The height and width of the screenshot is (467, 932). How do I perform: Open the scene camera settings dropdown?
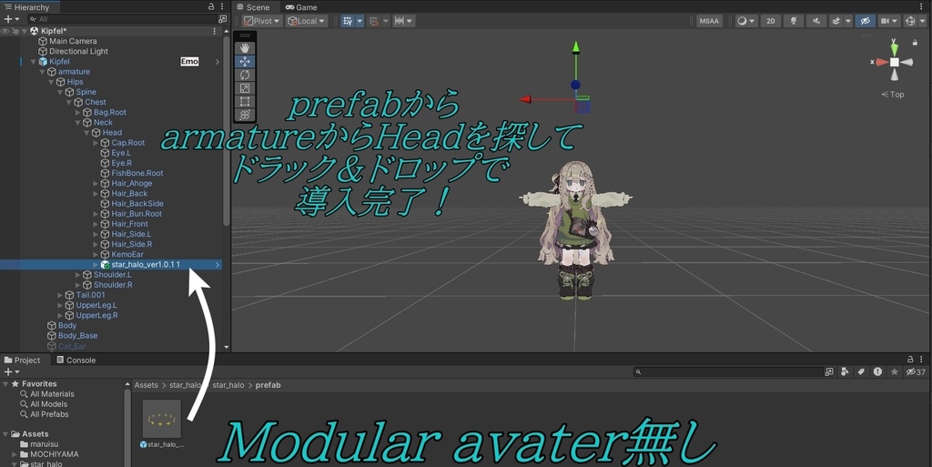pos(888,21)
